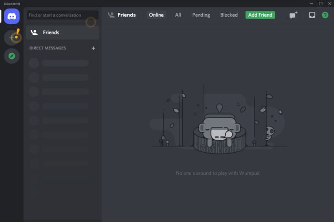This screenshot has height=222, width=334.
Task: Open the Discord Home button
Action: point(12,16)
